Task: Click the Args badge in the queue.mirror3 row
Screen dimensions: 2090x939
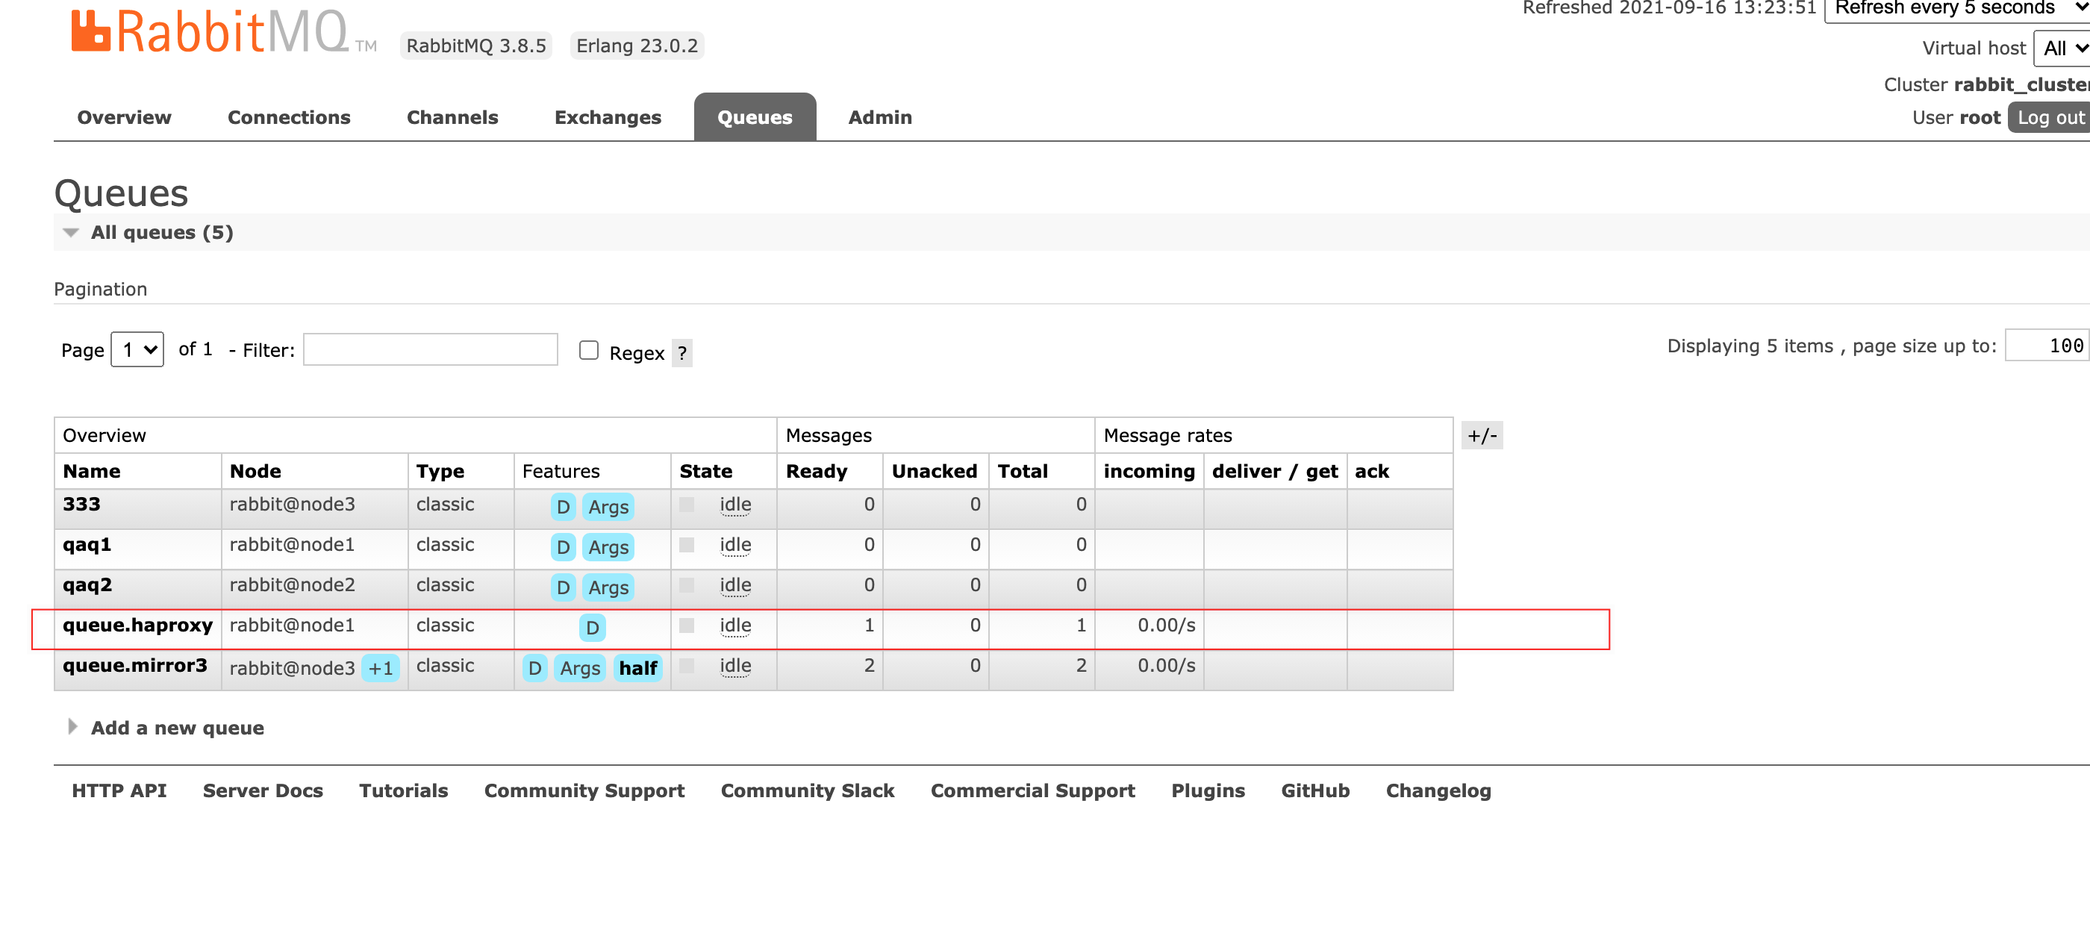Action: tap(580, 668)
